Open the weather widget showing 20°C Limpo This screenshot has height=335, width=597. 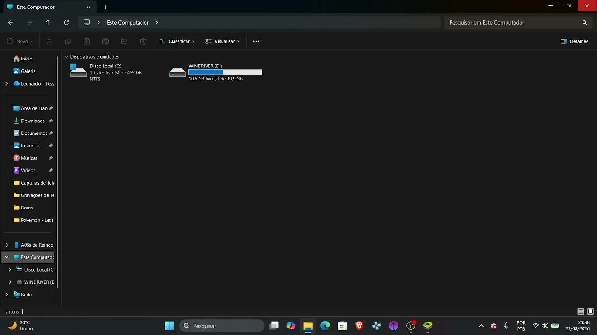pyautogui.click(x=21, y=326)
